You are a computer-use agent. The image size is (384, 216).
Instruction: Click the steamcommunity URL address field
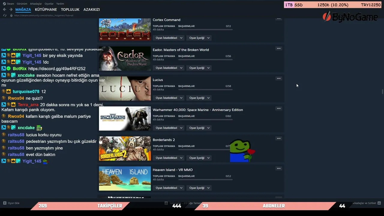click(44, 15)
